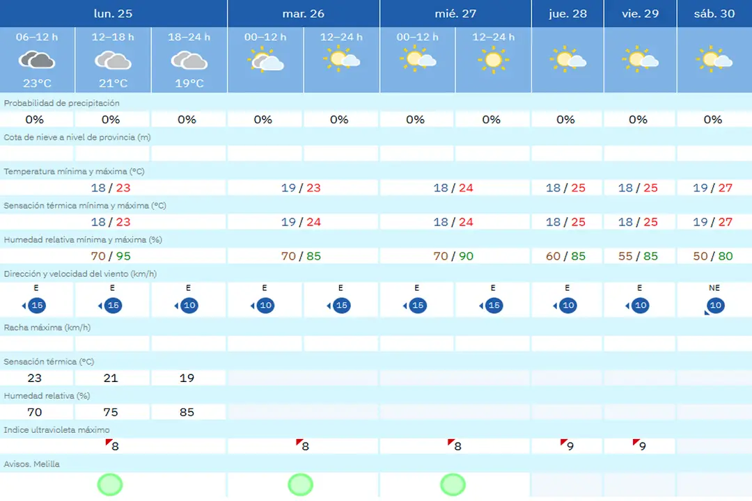Click 19°C under lun. 25 18–24 h

coord(189,83)
